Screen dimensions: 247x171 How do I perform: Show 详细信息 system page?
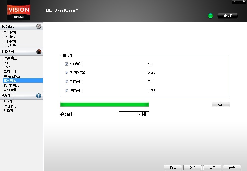tap(10, 106)
